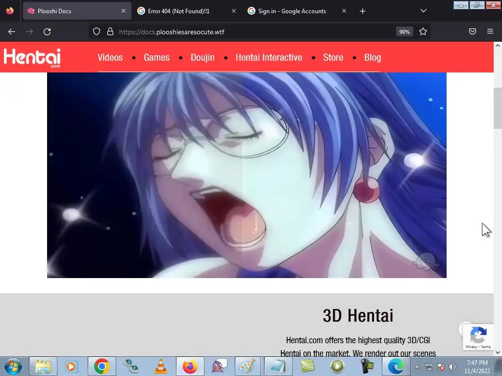The height and width of the screenshot is (376, 502).
Task: Open the Firefox hamburger application menu
Action: pyautogui.click(x=490, y=31)
